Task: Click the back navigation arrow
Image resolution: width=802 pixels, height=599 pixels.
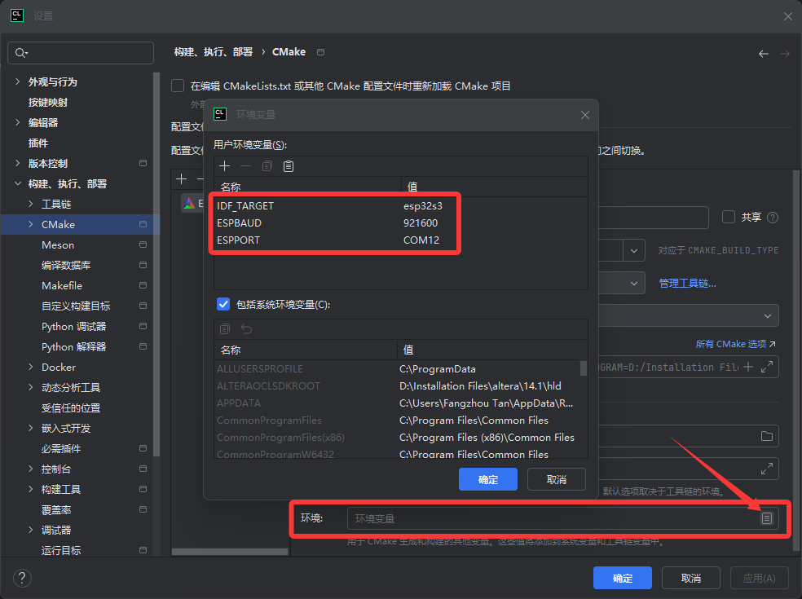Action: point(764,54)
